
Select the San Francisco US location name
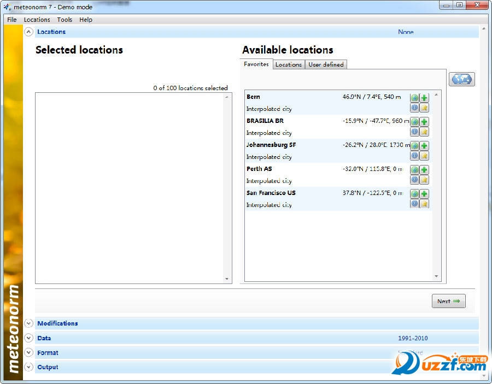271,193
